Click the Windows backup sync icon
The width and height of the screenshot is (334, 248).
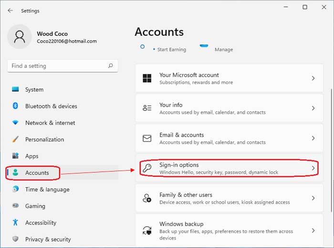[x=147, y=230]
